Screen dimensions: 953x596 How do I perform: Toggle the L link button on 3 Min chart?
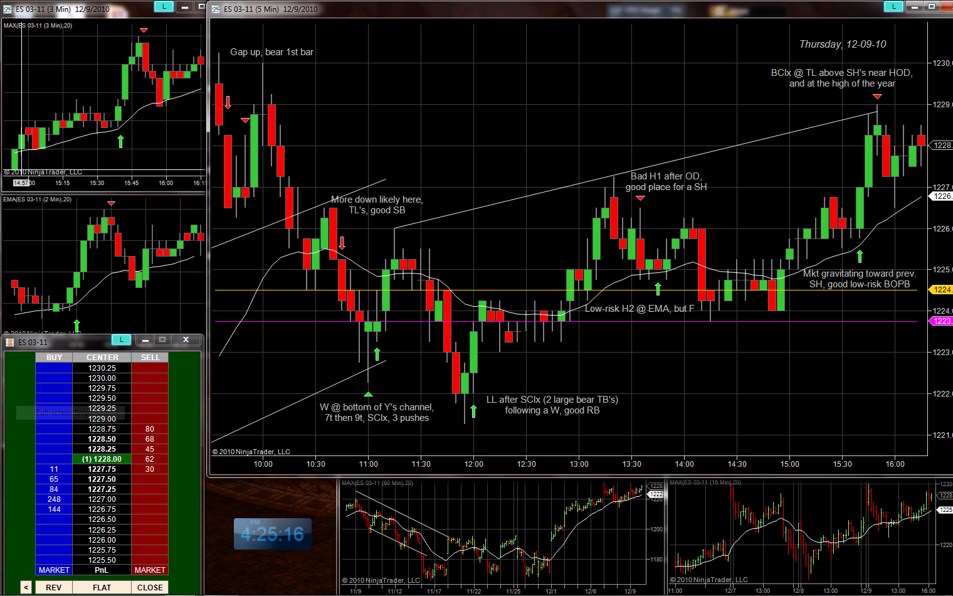click(x=164, y=6)
